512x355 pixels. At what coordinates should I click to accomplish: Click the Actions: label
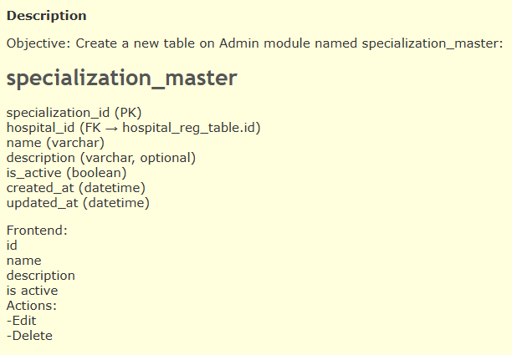pos(31,306)
